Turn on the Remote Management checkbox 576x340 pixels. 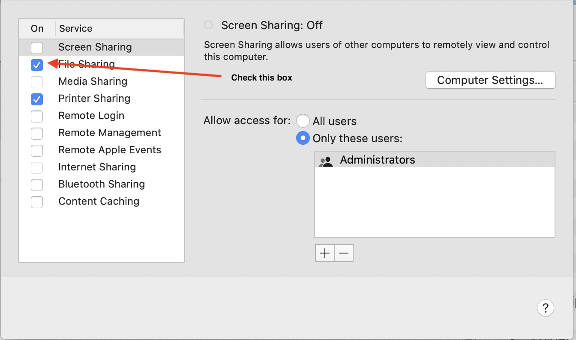[37, 133]
